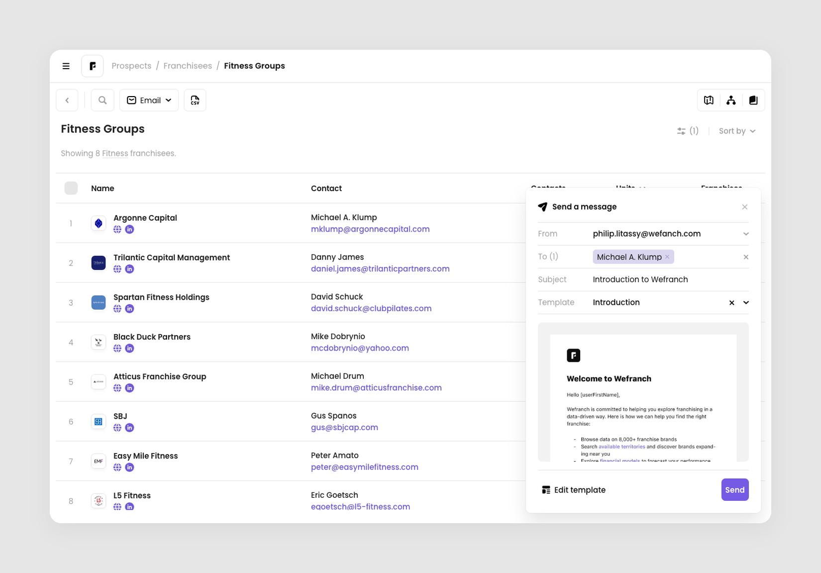Click the Fitness filter link in subtitle
This screenshot has height=573, width=821.
[x=115, y=153]
